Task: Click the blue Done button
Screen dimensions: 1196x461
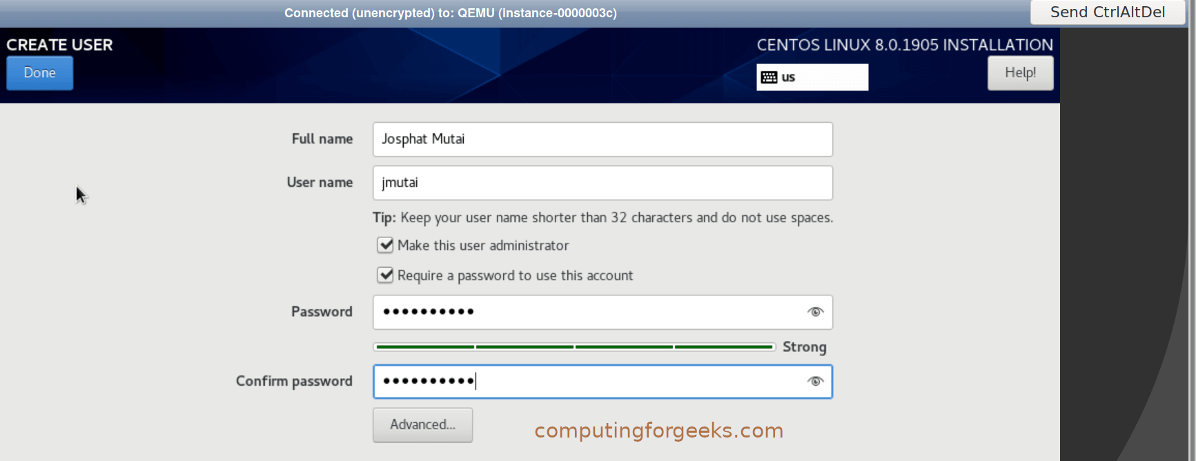Action: pos(39,73)
